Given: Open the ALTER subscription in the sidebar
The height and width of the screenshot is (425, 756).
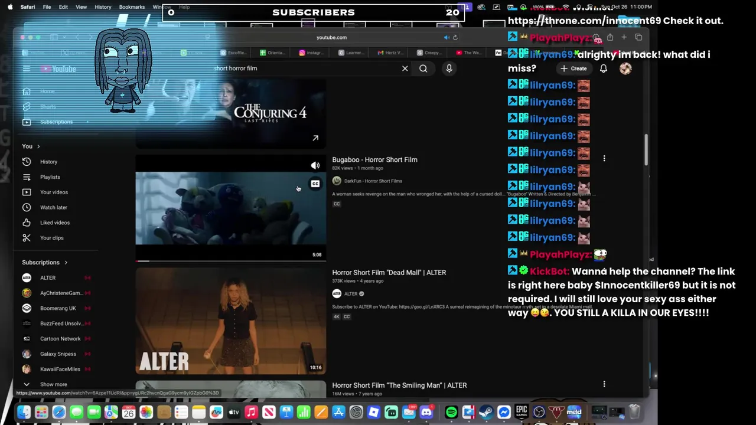Looking at the screenshot, I should click(x=48, y=277).
